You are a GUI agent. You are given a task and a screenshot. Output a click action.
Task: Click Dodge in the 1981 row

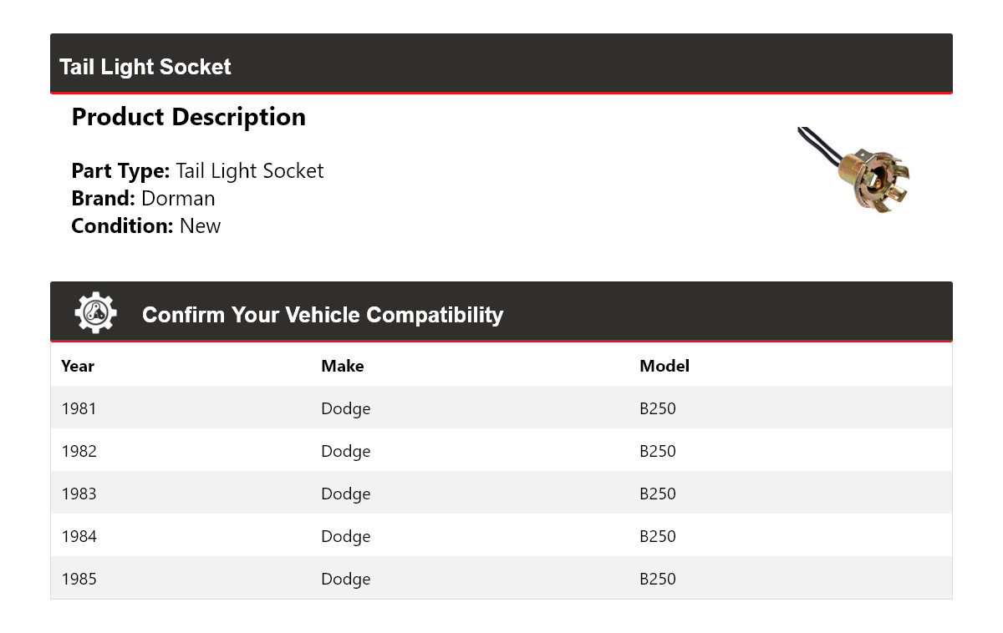coord(346,409)
